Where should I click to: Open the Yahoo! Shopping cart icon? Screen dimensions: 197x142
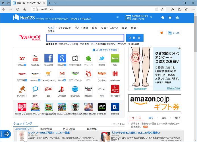click(x=49, y=74)
